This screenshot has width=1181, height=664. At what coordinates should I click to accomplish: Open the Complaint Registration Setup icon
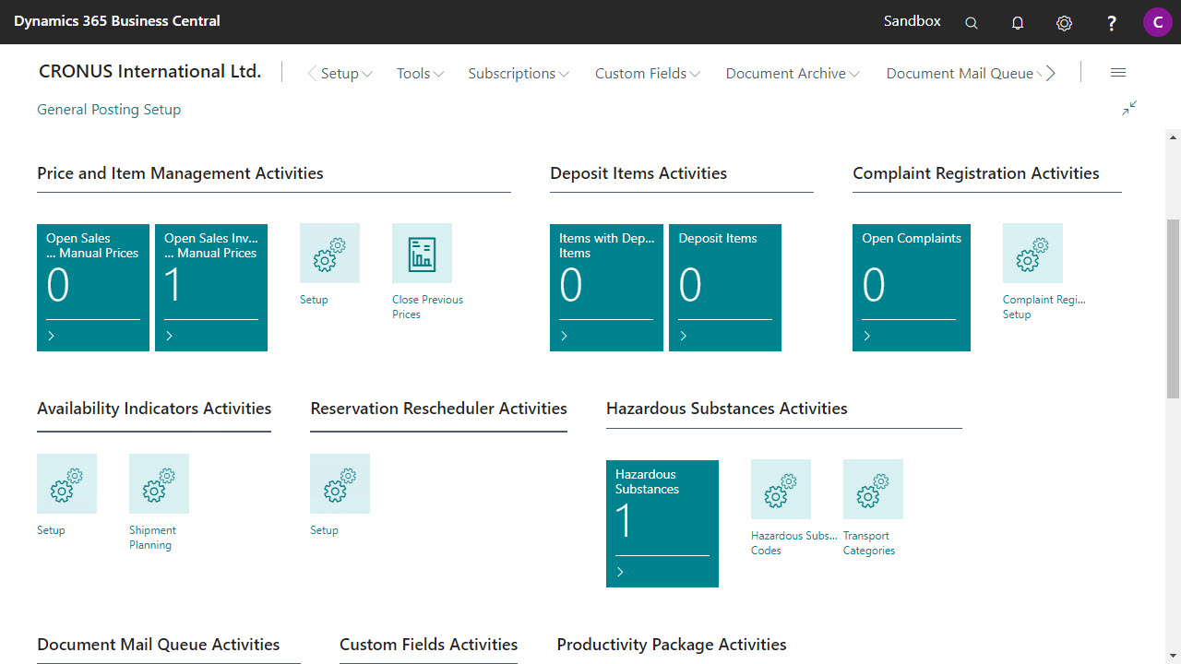point(1032,254)
